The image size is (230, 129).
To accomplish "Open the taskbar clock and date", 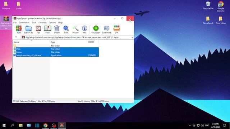I will coord(216,125).
